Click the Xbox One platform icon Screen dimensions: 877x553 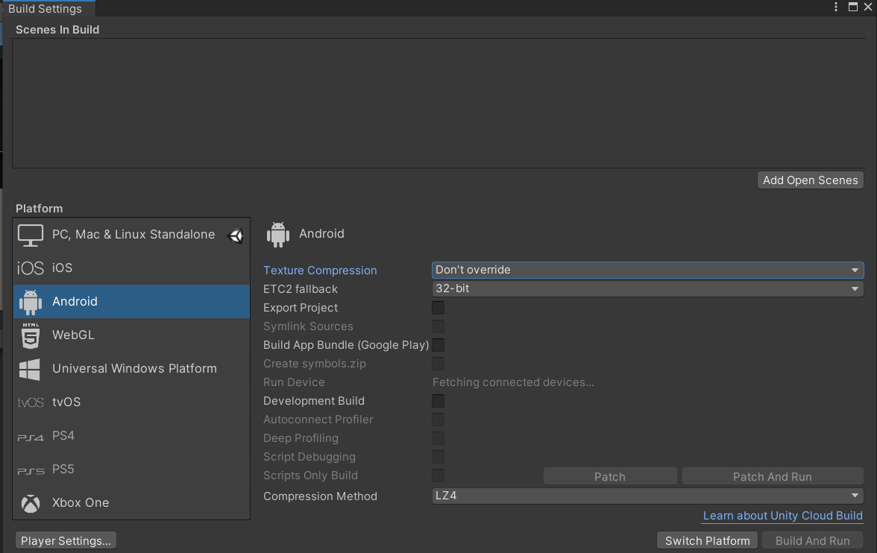pos(30,502)
